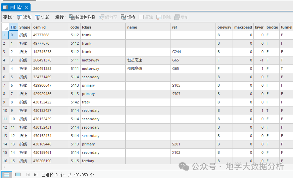Viewport: 293px width, 178px height.
Task: Click code cell 5142
Action: 75,102
